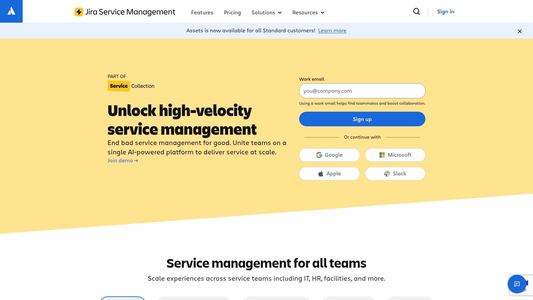This screenshot has height=300, width=533.
Task: Click the Work email input field
Action: [362, 91]
